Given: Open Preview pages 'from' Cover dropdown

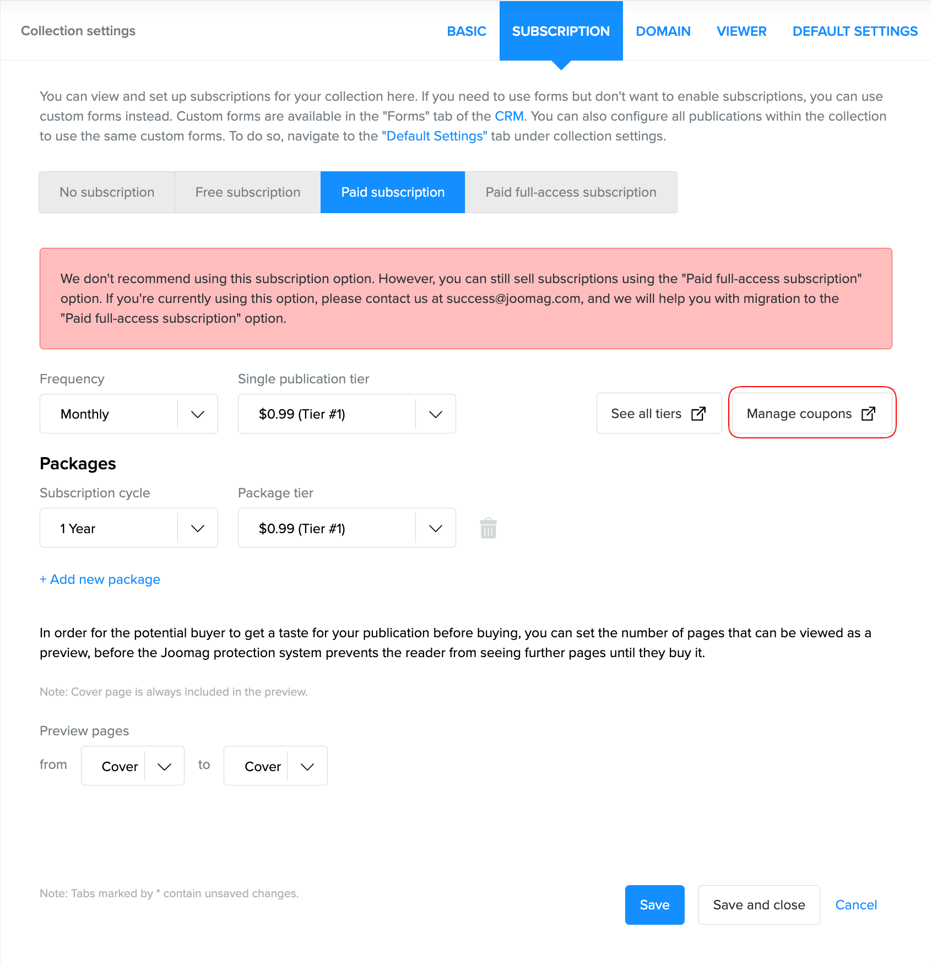Looking at the screenshot, I should click(x=133, y=766).
